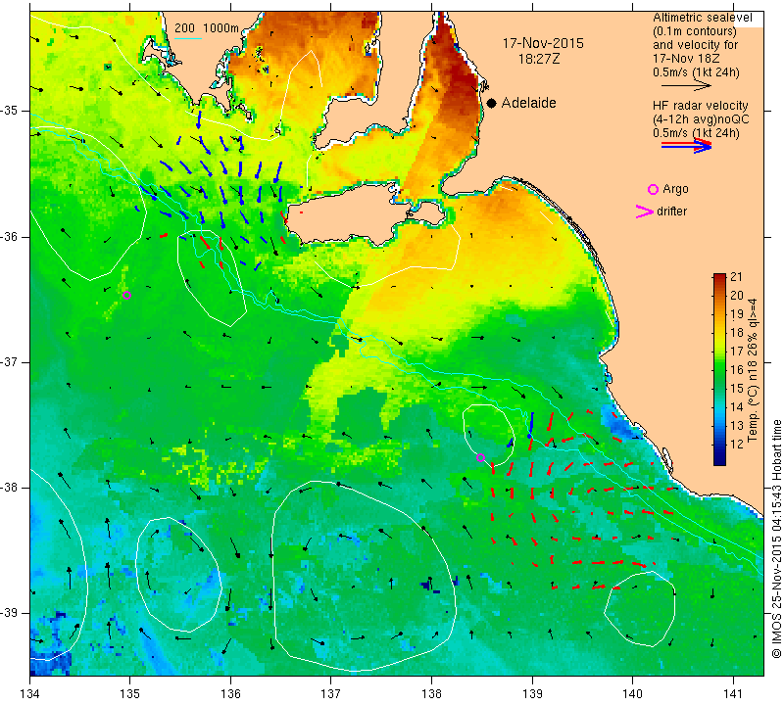This screenshot has height=705, width=784.
Task: Click the cyan 200m contour legend line
Action: click(x=188, y=38)
